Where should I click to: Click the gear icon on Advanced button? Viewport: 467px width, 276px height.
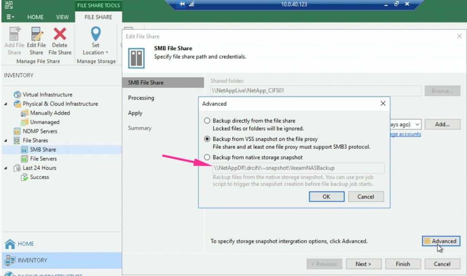coord(427,241)
